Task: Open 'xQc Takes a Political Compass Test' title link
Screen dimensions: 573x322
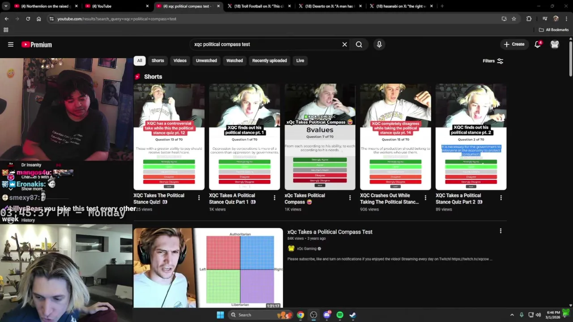Action: click(x=330, y=232)
